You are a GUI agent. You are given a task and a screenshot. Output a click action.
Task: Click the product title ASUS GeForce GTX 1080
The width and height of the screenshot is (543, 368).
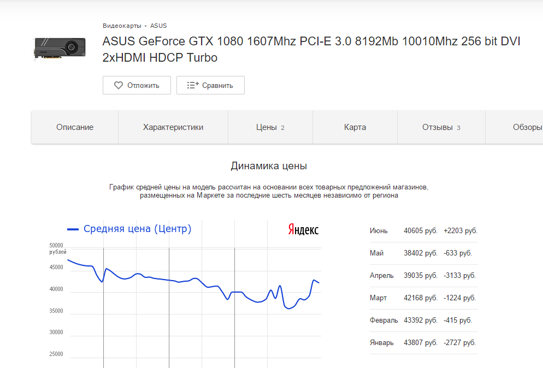[x=311, y=49]
